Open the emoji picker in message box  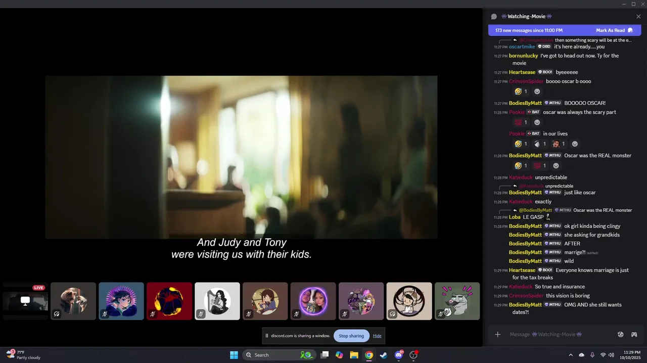click(x=621, y=334)
